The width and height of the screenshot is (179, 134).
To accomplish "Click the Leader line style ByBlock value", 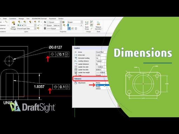I will (x=101, y=70).
